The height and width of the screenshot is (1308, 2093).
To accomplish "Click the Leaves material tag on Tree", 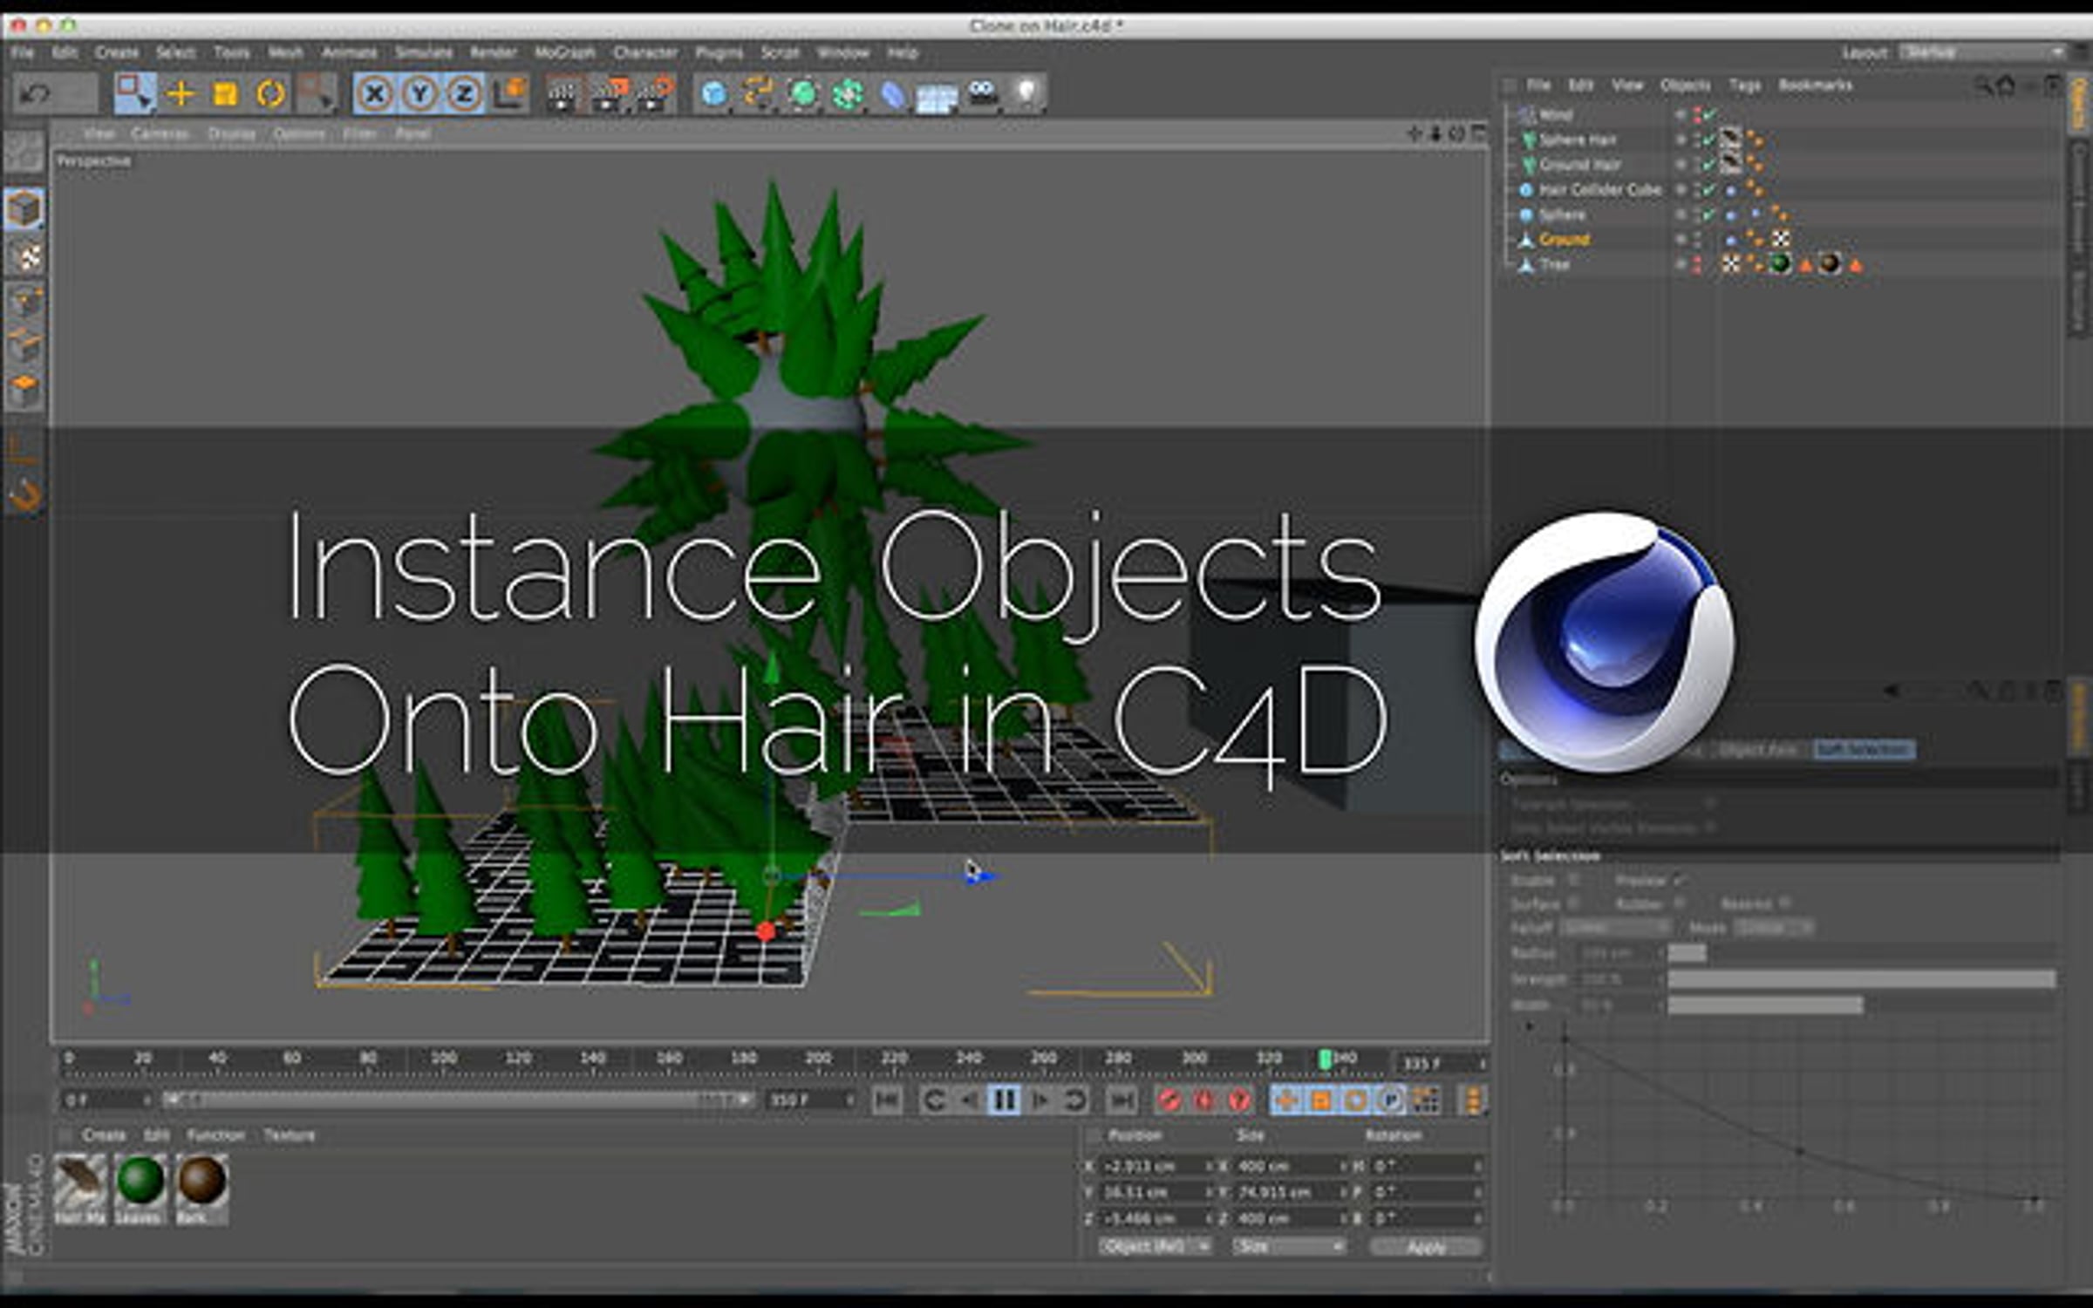I will pyautogui.click(x=1780, y=263).
